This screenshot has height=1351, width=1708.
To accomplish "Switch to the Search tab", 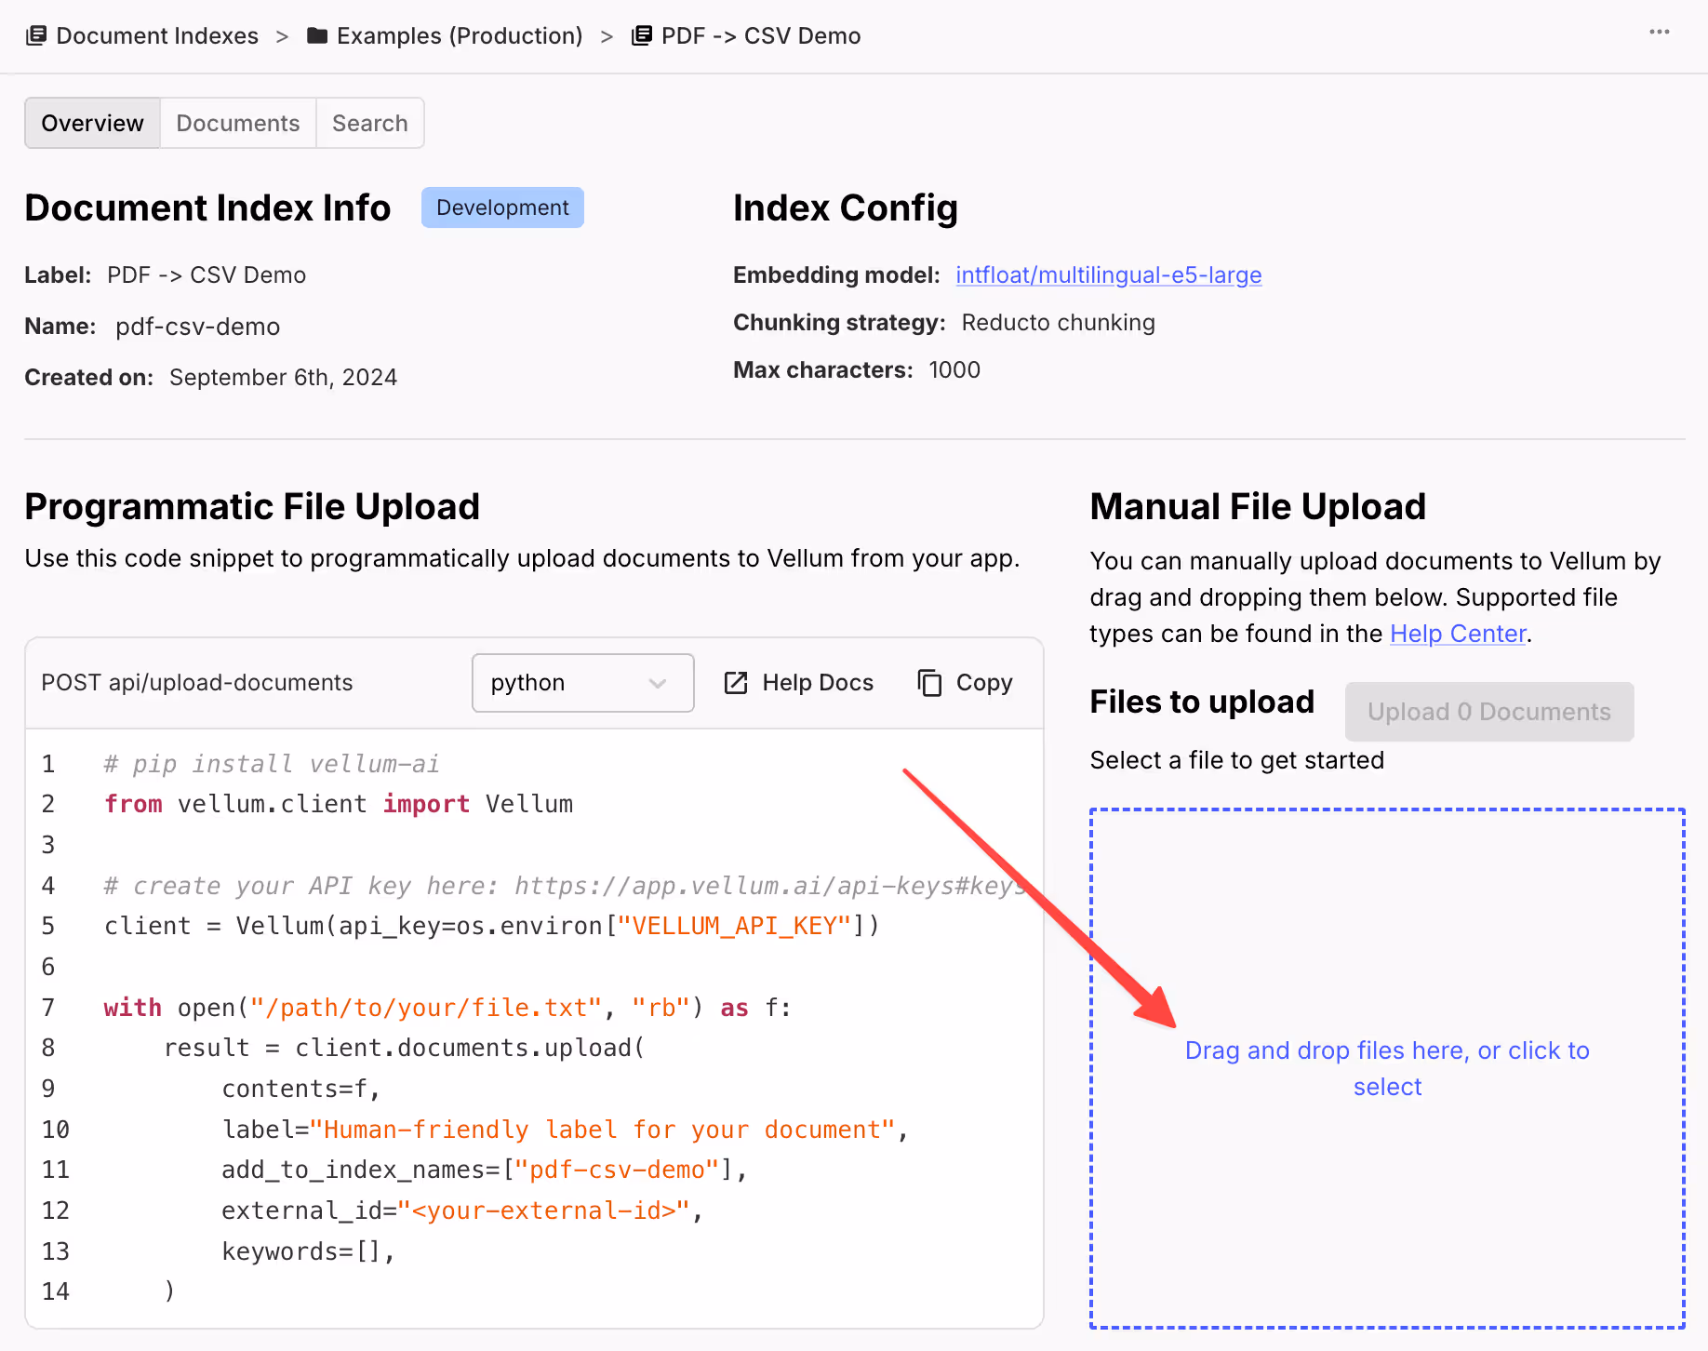I will [370, 123].
